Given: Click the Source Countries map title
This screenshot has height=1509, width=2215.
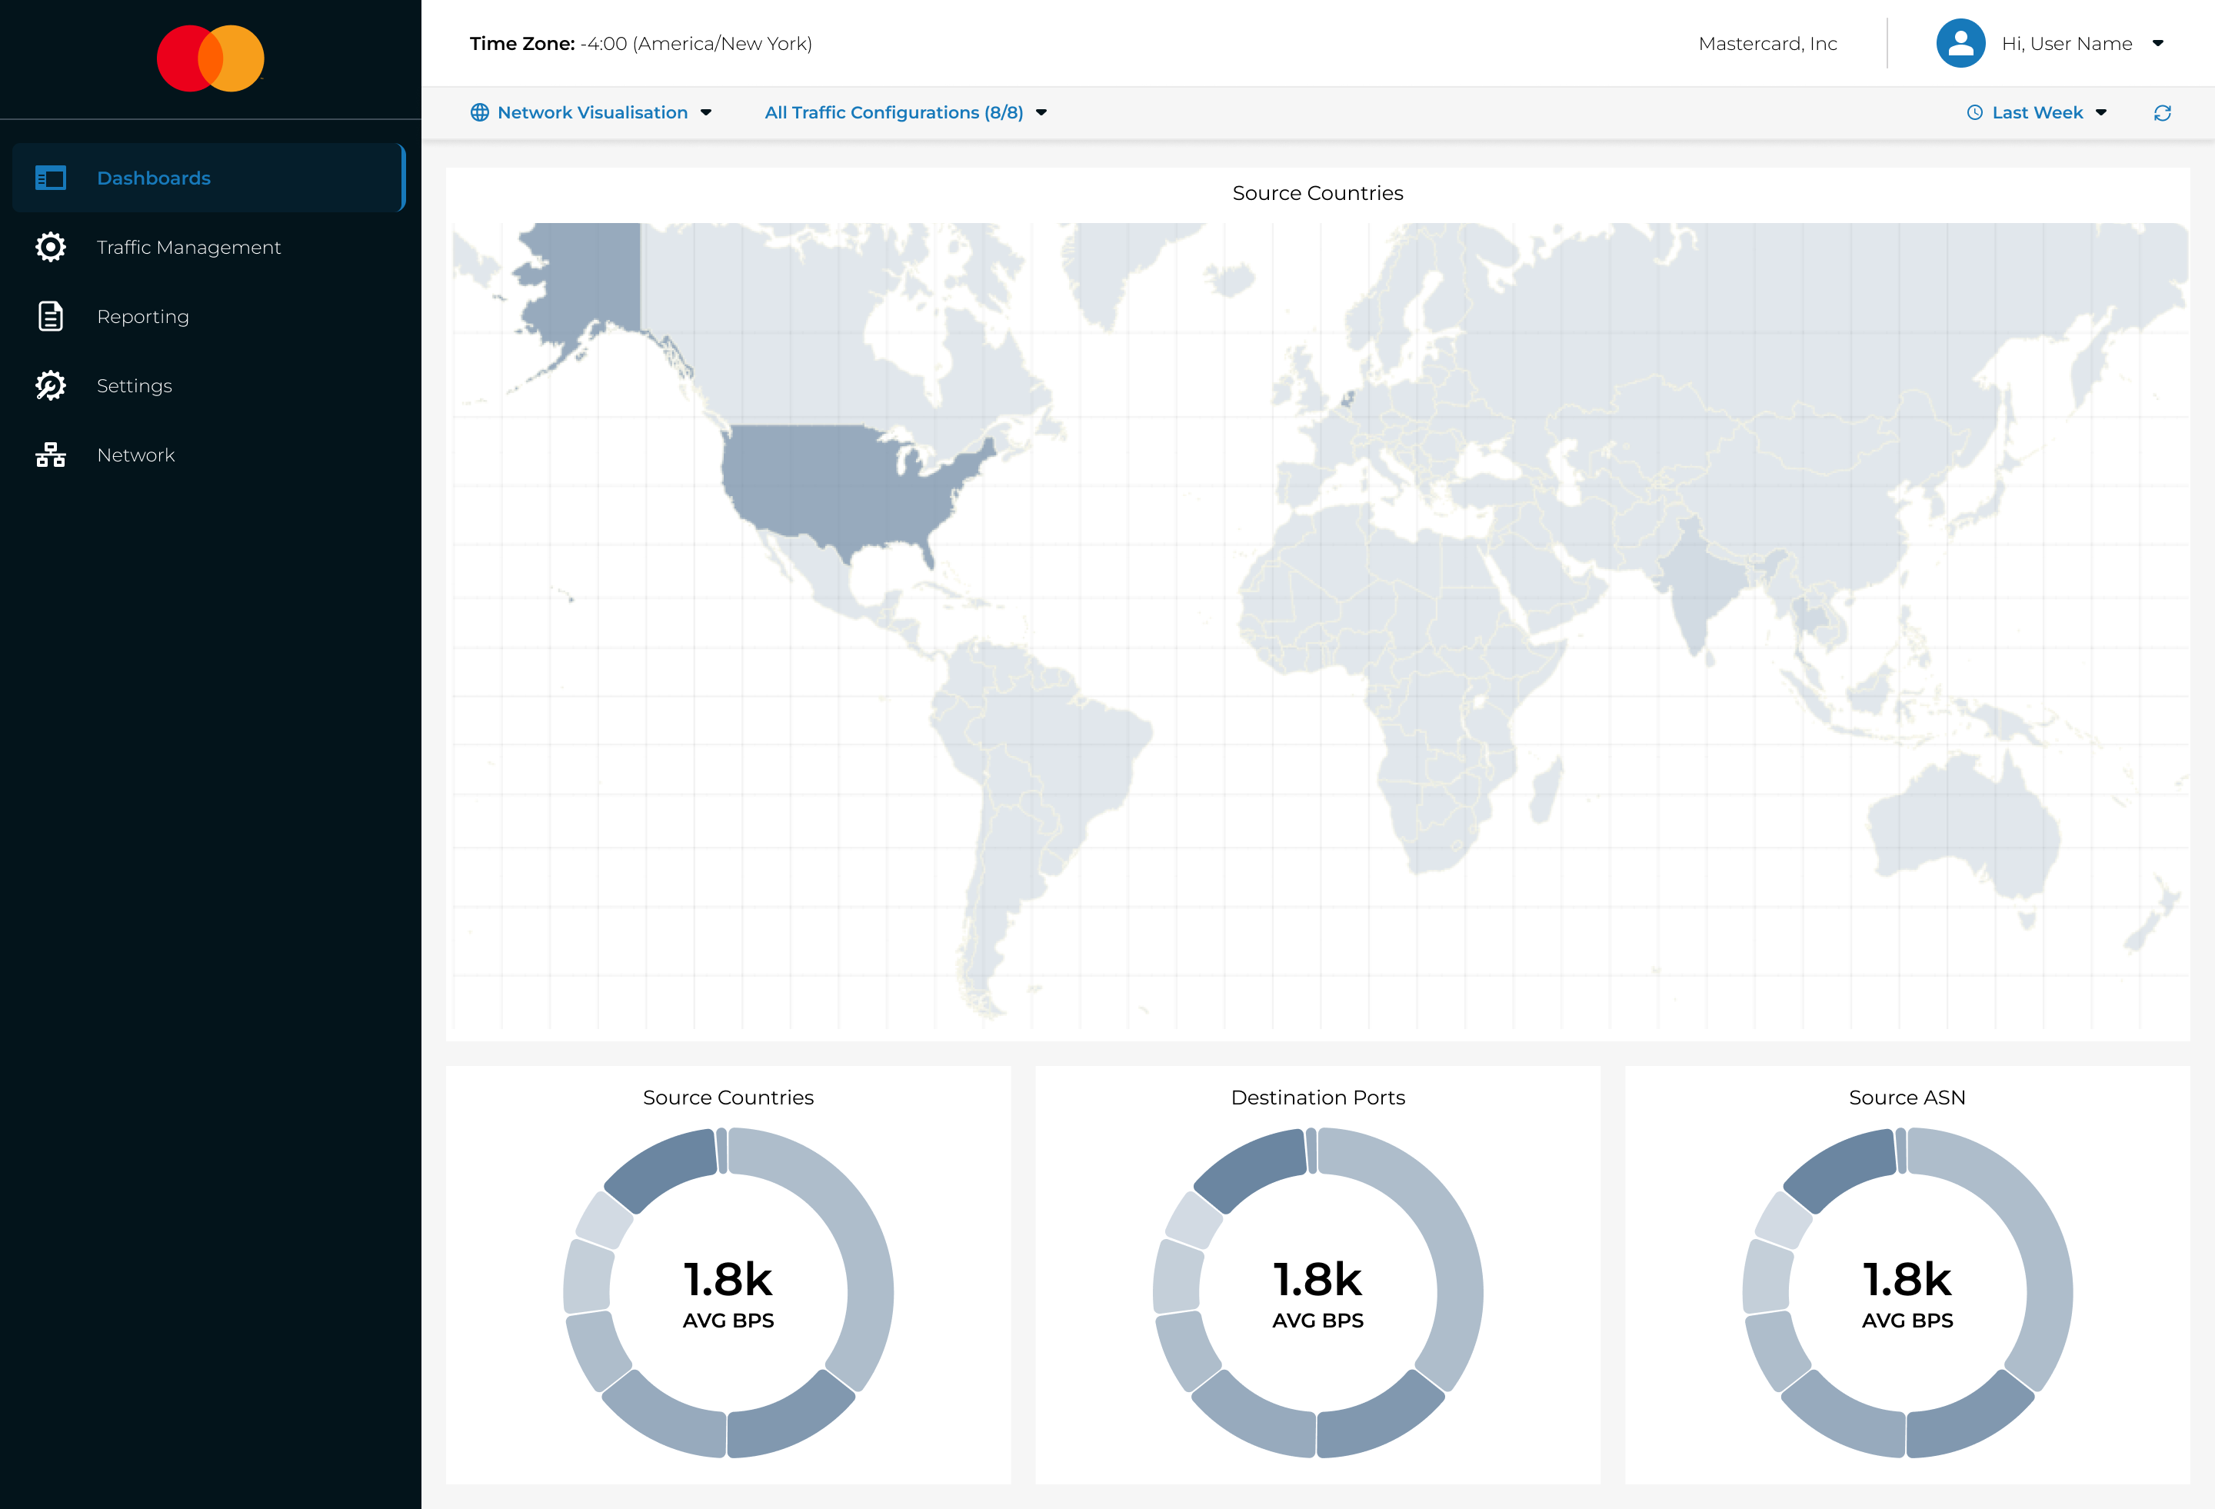Looking at the screenshot, I should click(x=1317, y=194).
